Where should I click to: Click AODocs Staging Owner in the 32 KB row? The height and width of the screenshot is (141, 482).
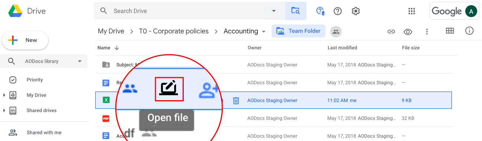click(x=272, y=118)
